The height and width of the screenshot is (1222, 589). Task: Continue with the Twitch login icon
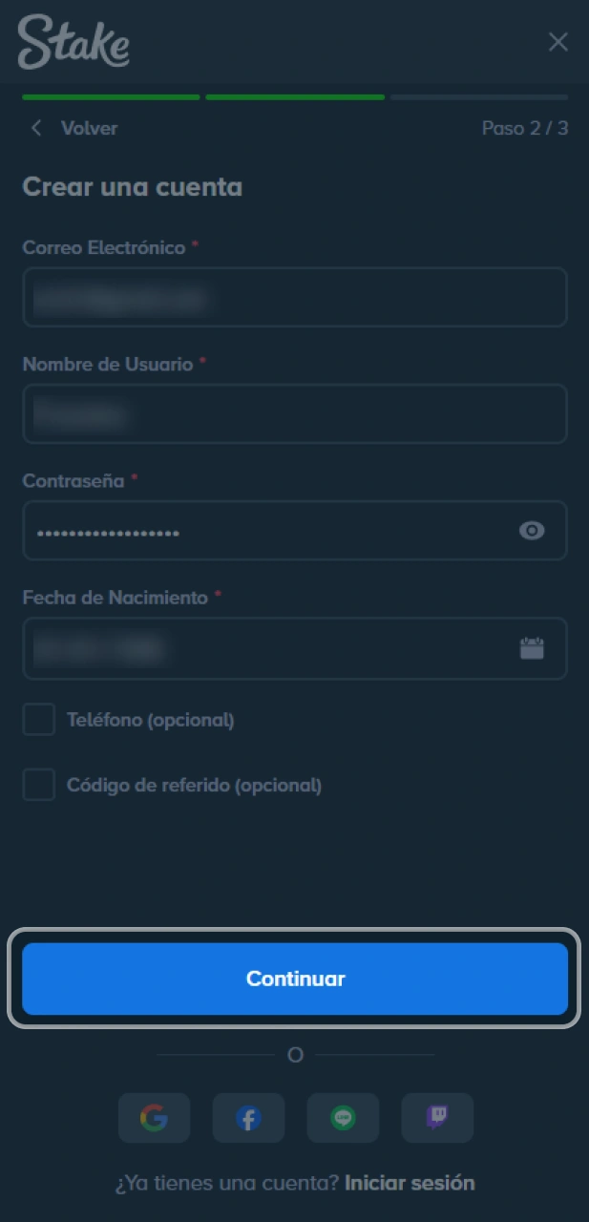(x=437, y=1118)
